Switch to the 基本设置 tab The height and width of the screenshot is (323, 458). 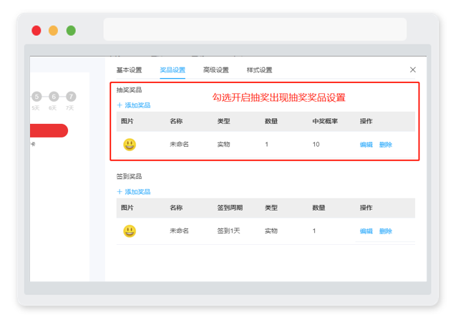pyautogui.click(x=129, y=70)
